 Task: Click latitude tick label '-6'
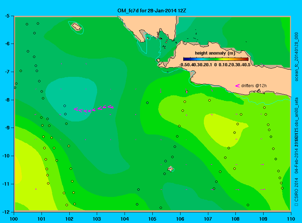pyautogui.click(x=7, y=44)
